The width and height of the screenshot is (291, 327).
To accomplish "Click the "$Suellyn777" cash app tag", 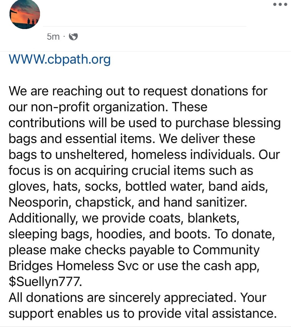I will (x=45, y=282).
